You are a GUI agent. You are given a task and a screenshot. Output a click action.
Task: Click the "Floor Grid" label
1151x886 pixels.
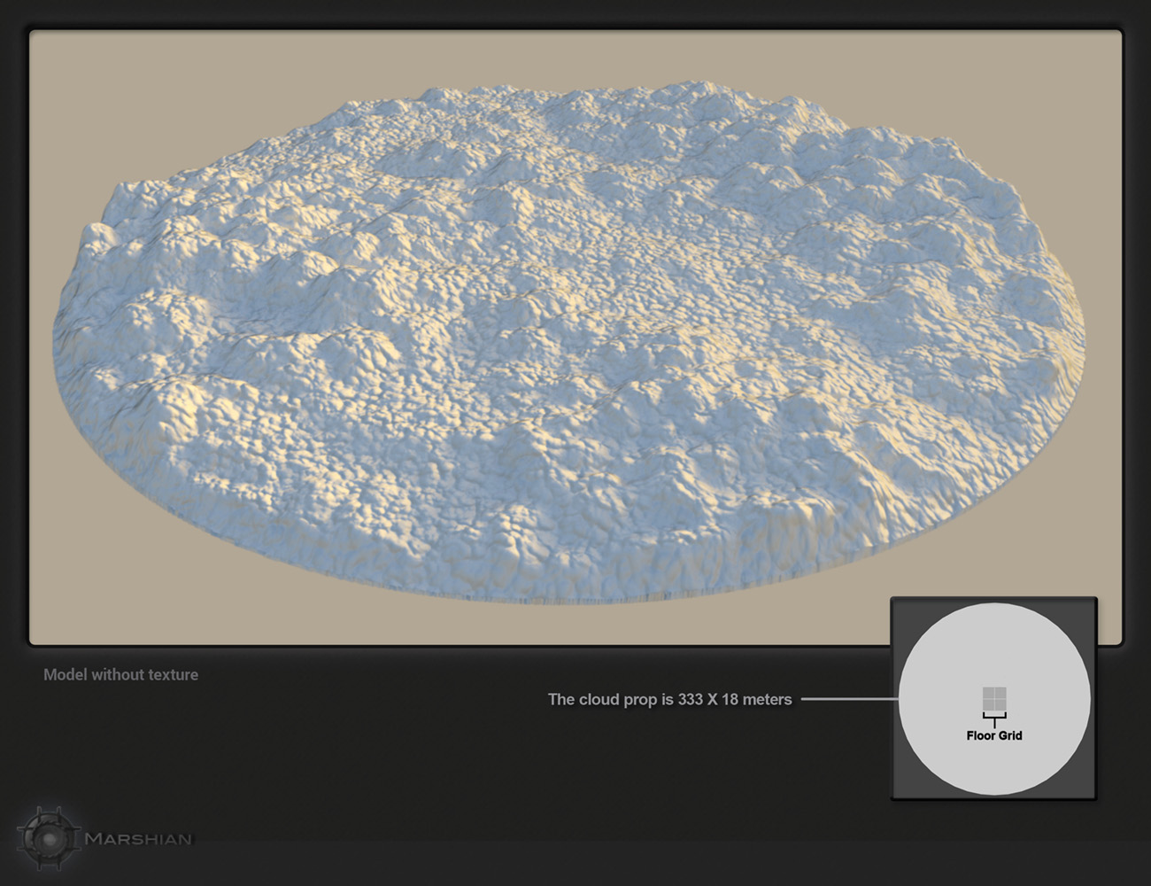(x=994, y=735)
